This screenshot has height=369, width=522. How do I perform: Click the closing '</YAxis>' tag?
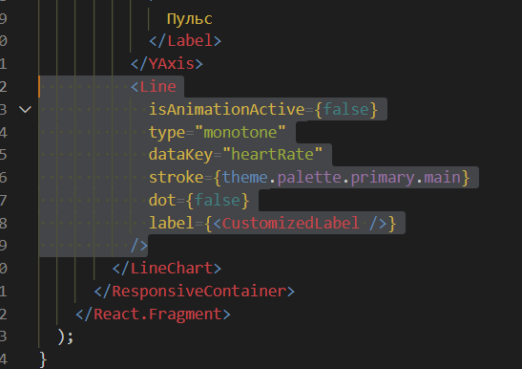pos(167,64)
